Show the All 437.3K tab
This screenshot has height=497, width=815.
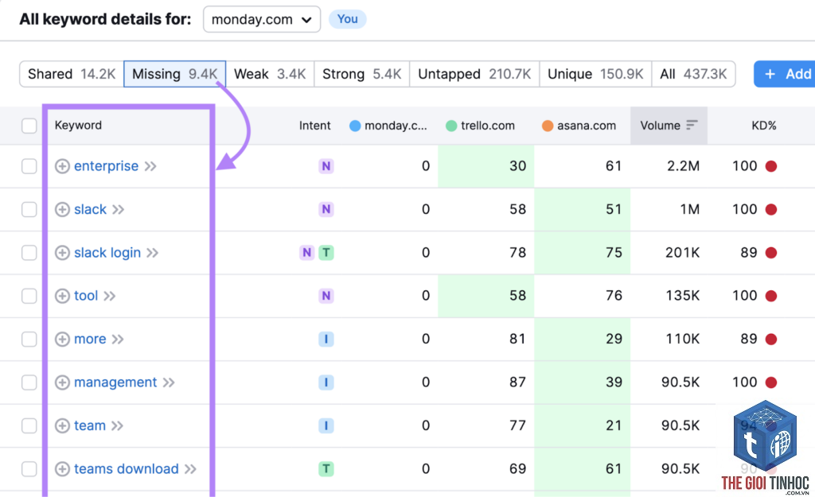coord(693,74)
